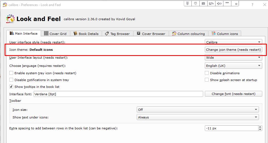Click the double down-arrow overlay icon

[x=187, y=4]
